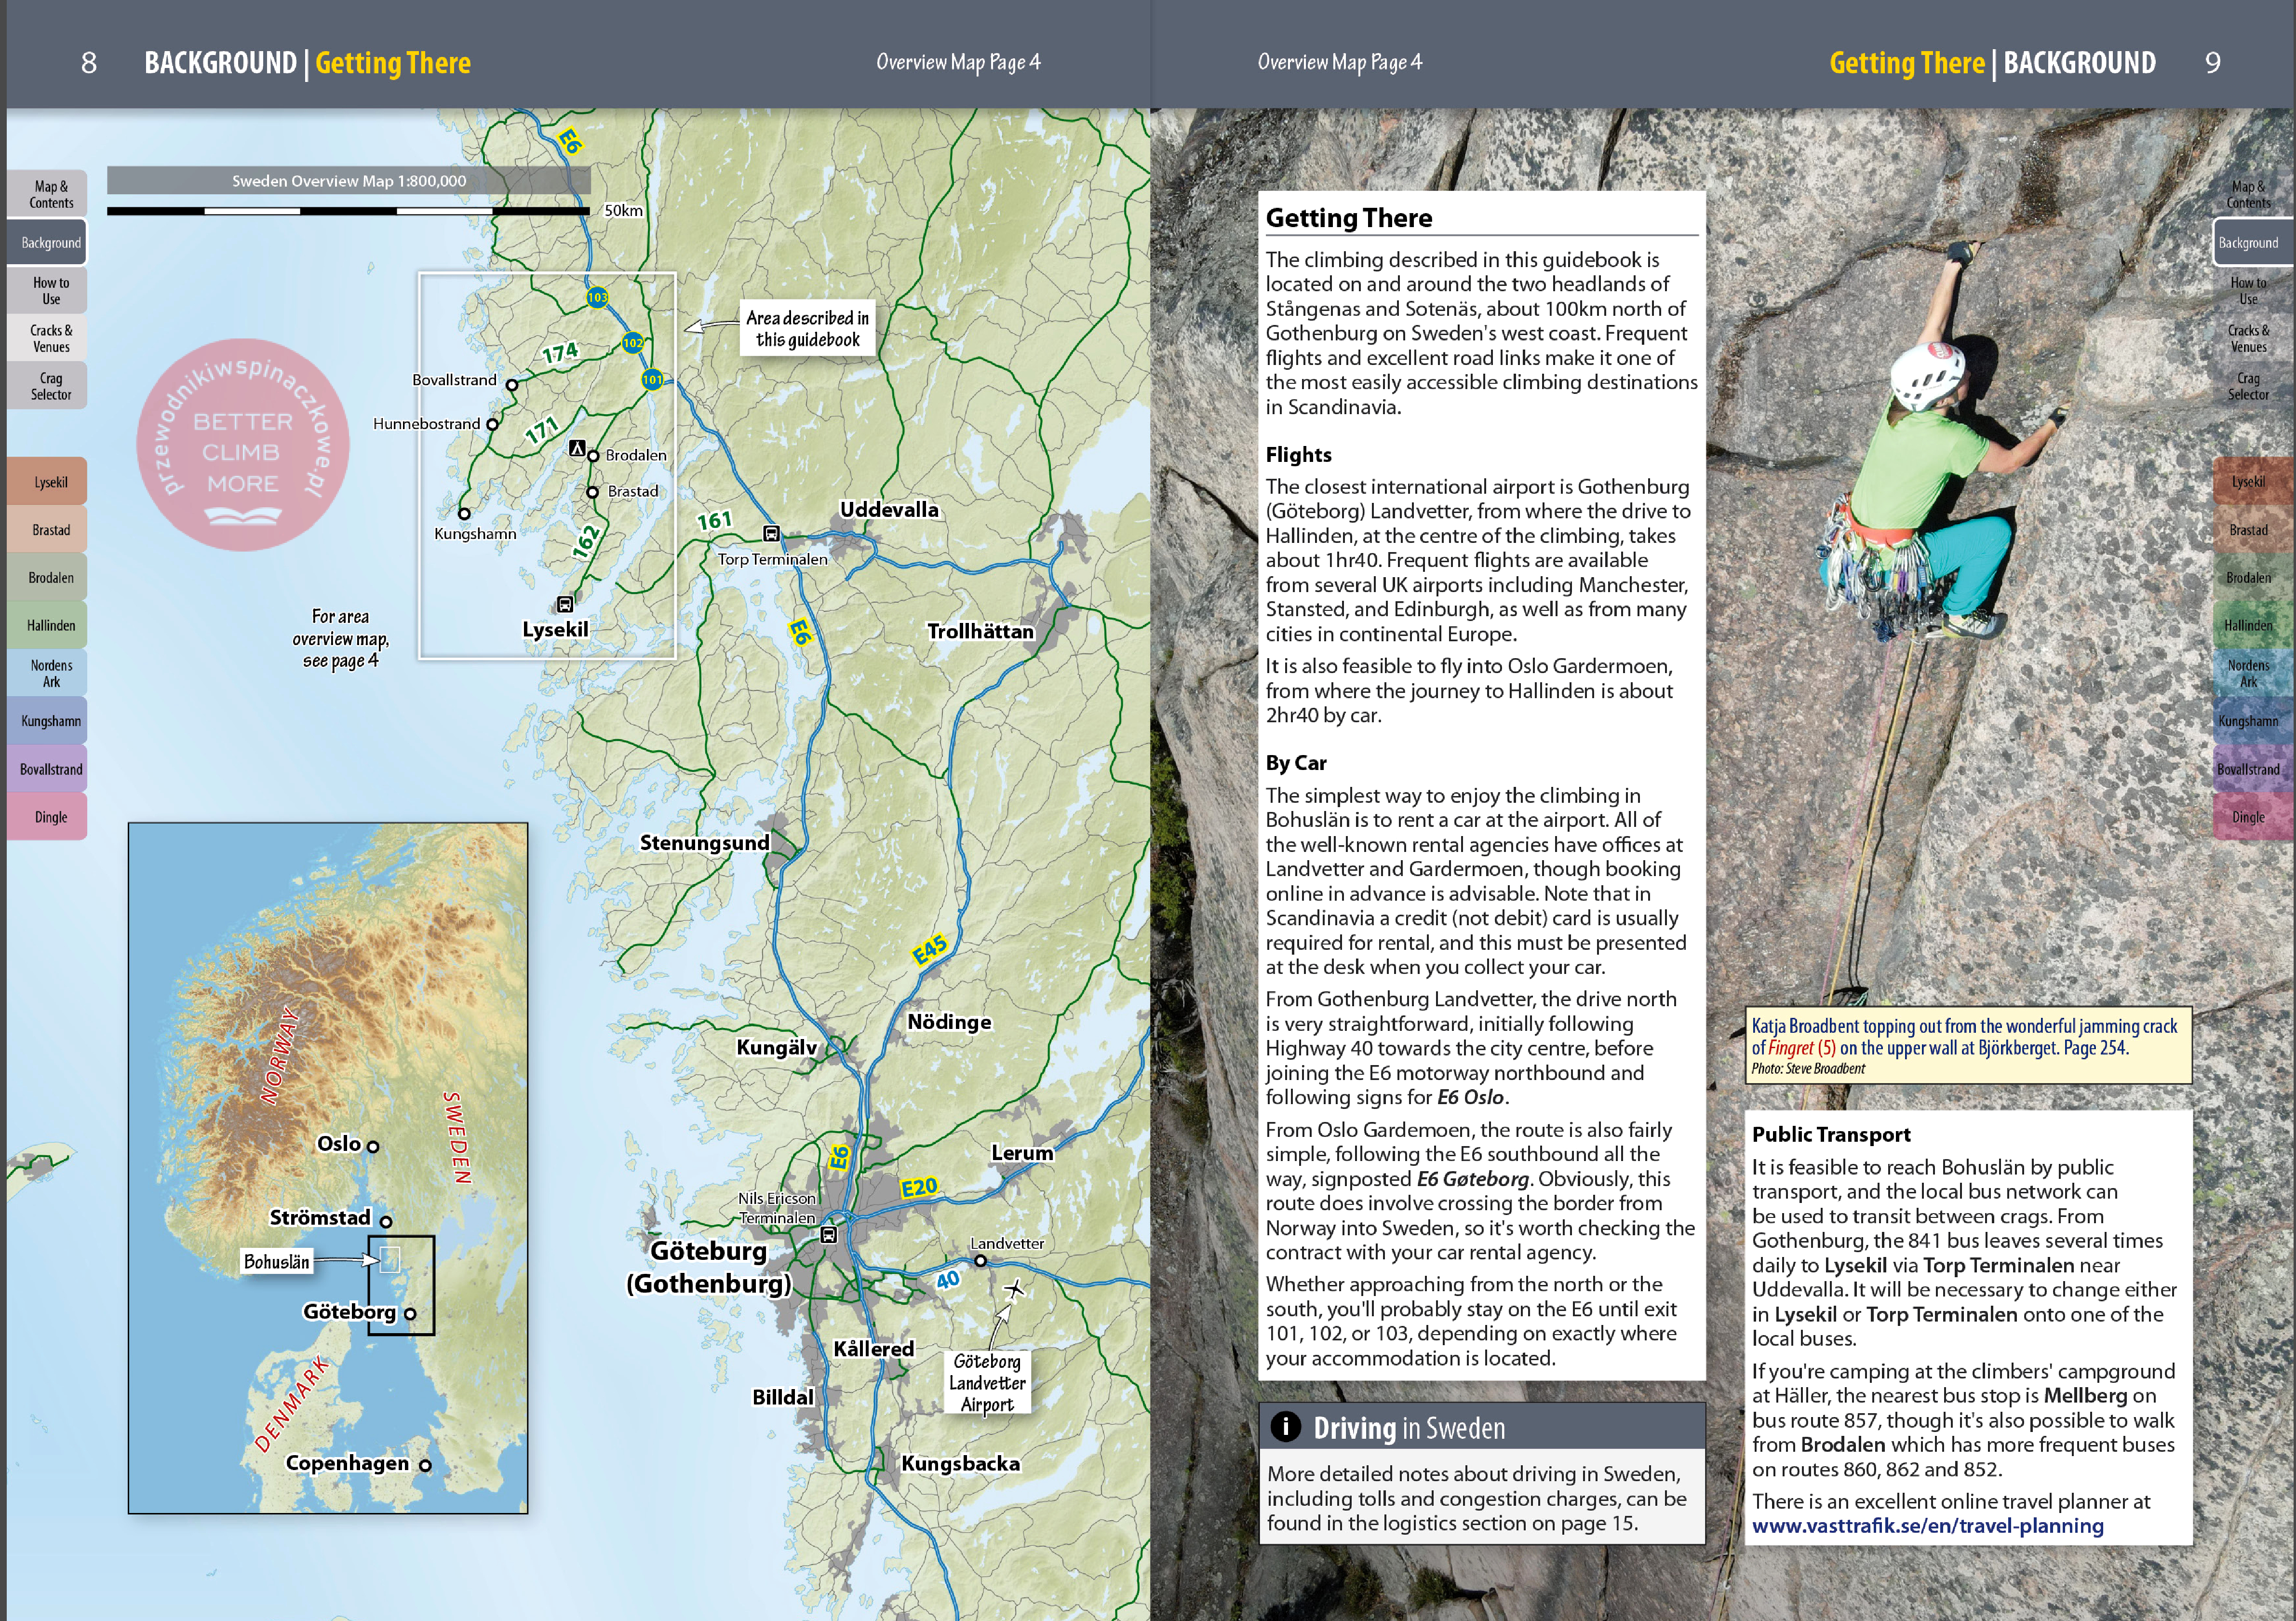Select the right-side Dingle section tab
Image resolution: width=2296 pixels, height=1621 pixels.
point(2248,817)
